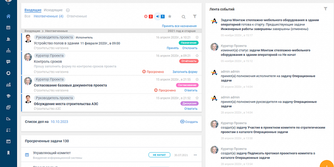Click Принять все назначения link

tap(180, 26)
